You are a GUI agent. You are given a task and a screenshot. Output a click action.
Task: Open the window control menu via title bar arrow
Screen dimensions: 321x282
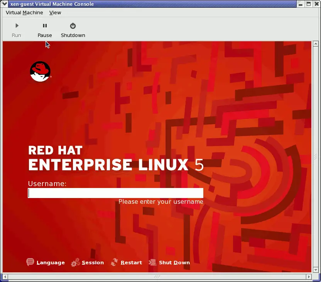4,4
